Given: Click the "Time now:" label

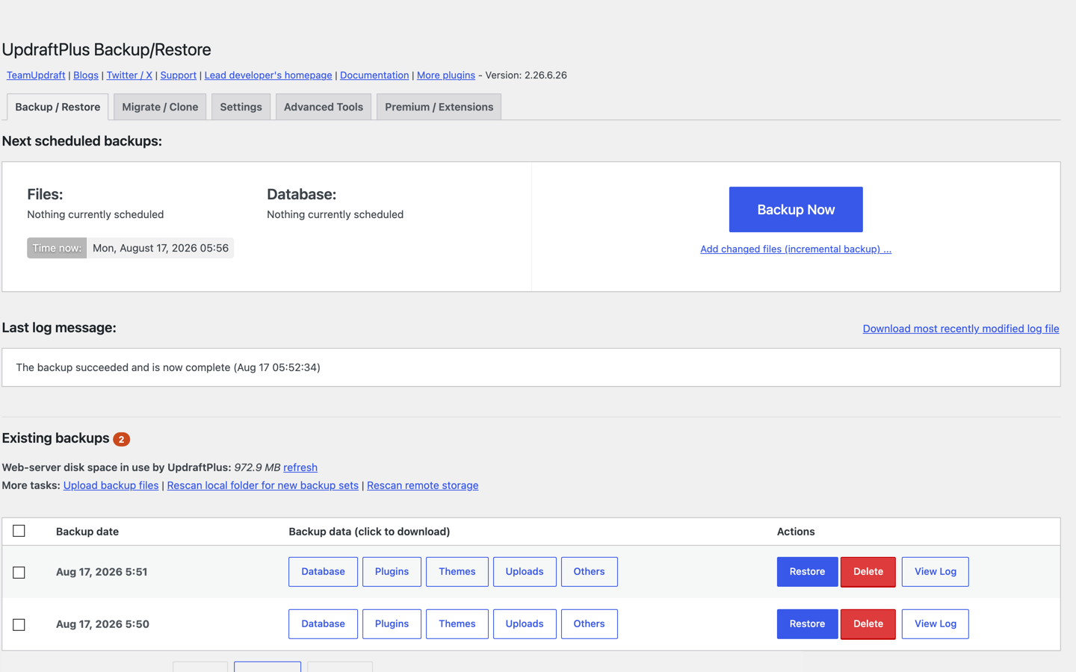Looking at the screenshot, I should coord(57,248).
